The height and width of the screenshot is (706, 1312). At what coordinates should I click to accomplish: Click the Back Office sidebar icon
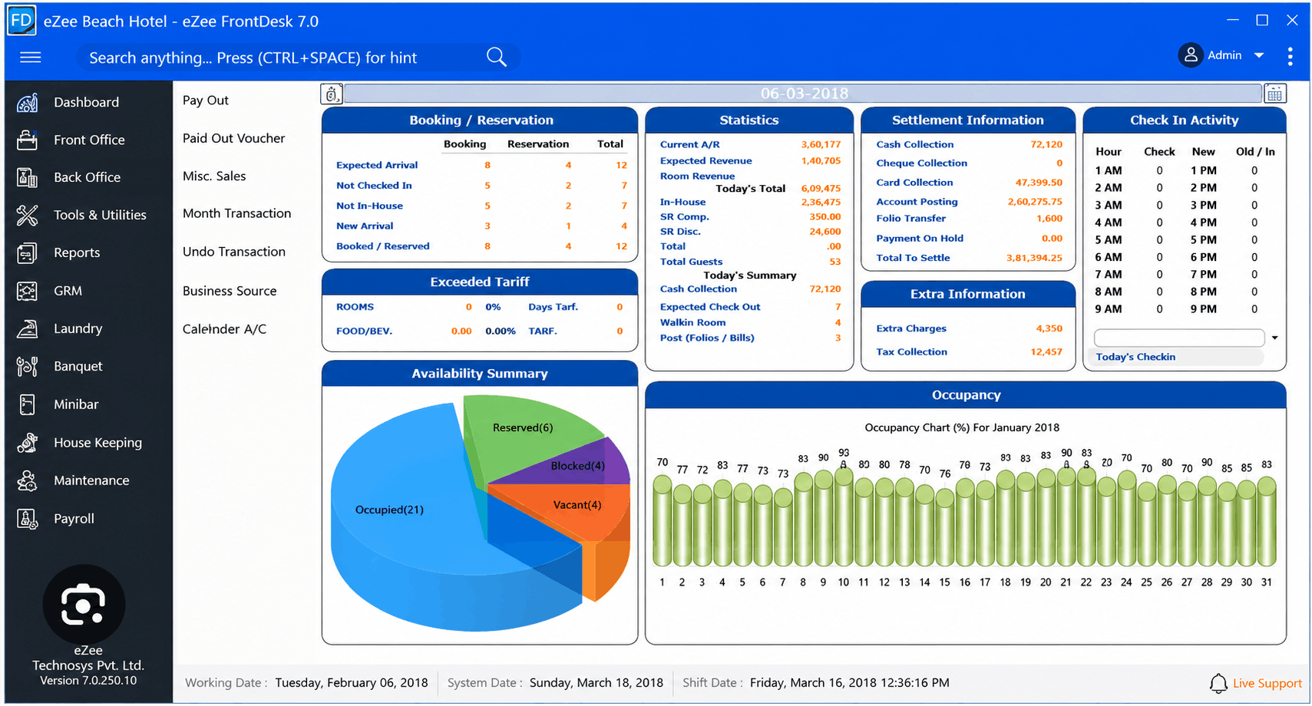pyautogui.click(x=28, y=177)
